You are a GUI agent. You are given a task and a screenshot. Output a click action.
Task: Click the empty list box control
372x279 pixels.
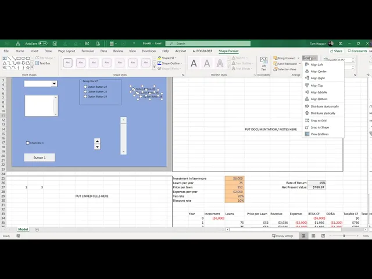coord(41,106)
